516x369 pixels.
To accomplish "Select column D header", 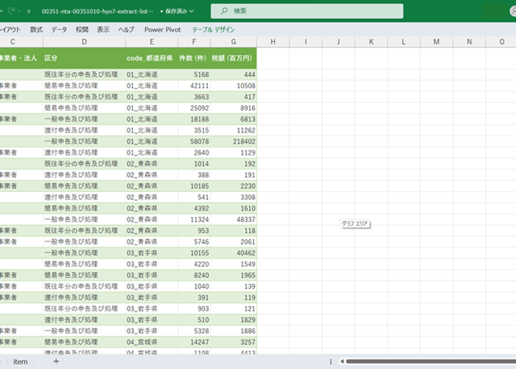I will click(84, 42).
